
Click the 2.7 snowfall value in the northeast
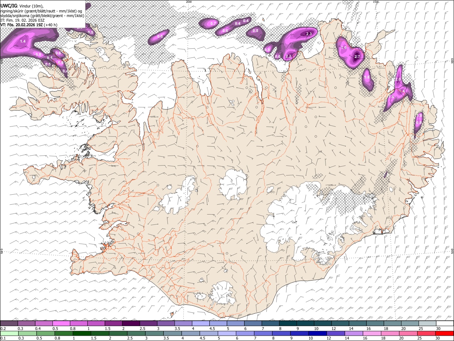[x=357, y=56]
